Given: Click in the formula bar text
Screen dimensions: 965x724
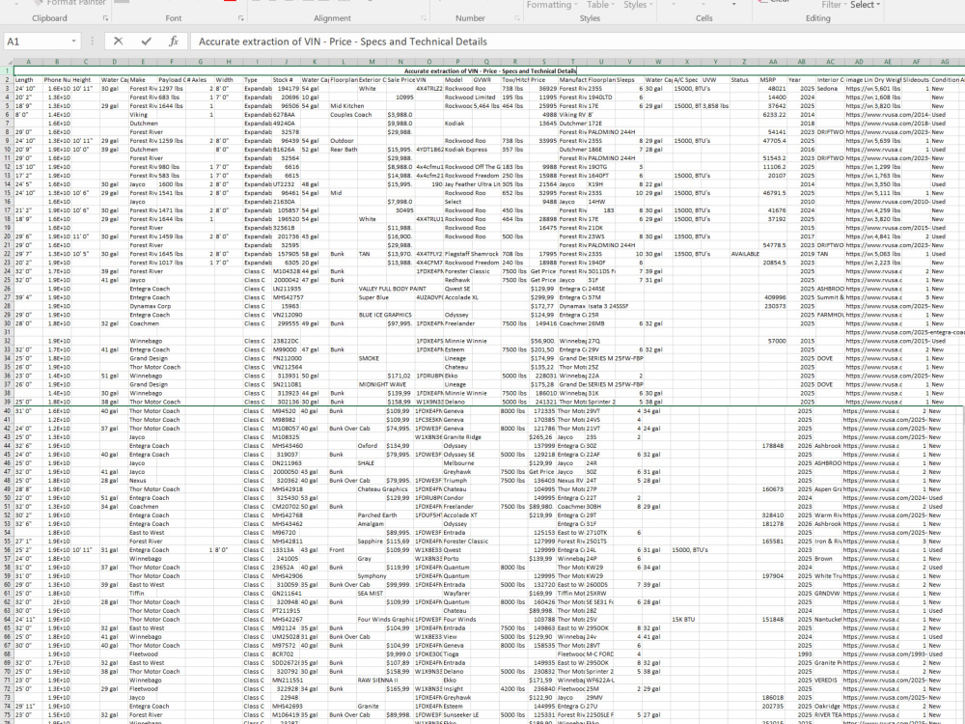Looking at the screenshot, I should [343, 42].
